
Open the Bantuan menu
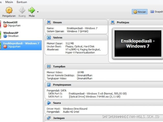click(x=22, y=2)
